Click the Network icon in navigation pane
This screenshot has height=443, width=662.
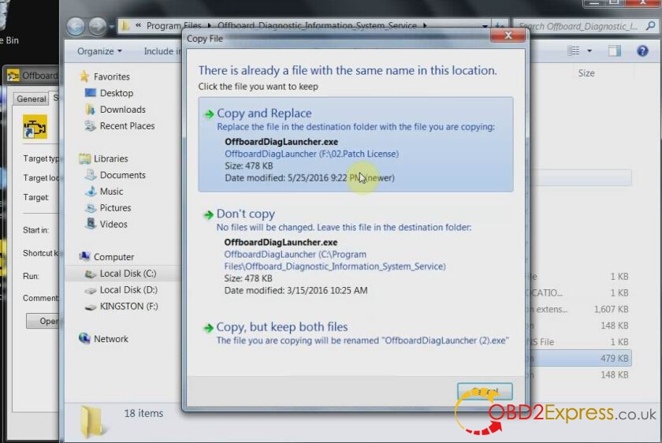(85, 339)
